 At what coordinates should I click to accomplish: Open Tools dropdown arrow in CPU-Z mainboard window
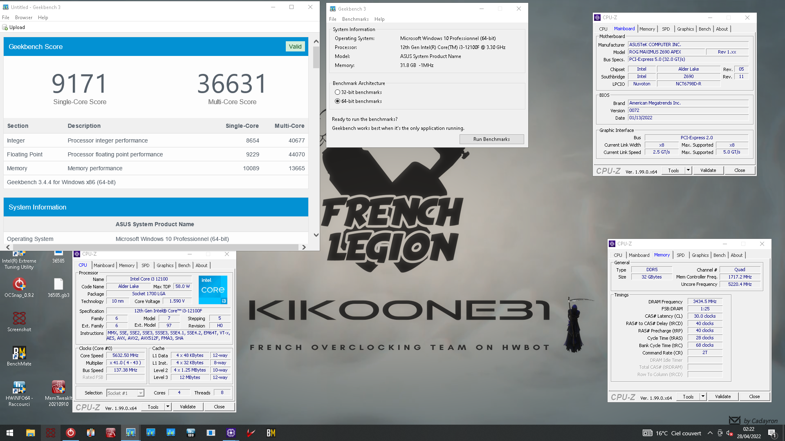(x=688, y=170)
